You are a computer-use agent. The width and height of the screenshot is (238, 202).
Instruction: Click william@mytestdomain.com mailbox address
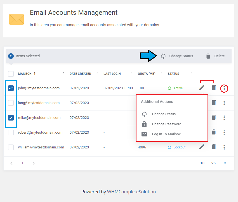(41, 147)
